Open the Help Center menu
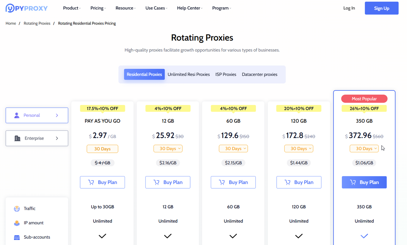The width and height of the screenshot is (407, 245). coord(189,8)
